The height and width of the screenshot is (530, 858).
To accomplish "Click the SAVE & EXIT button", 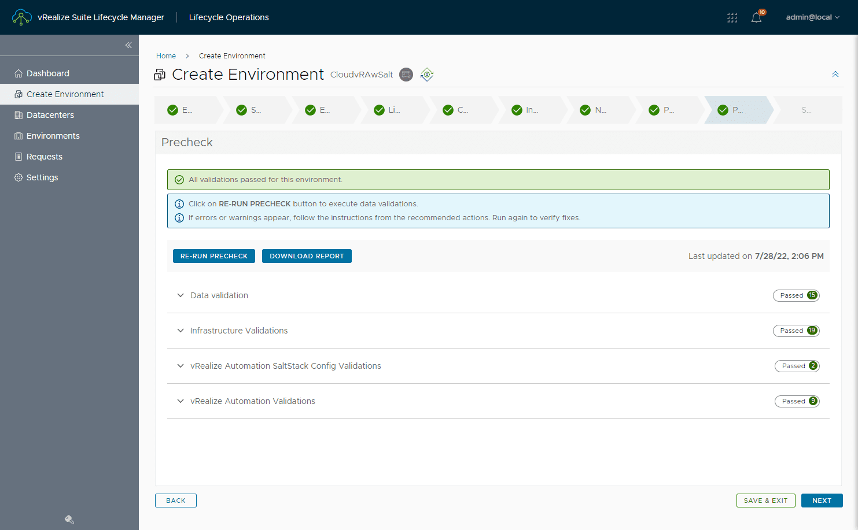I will [766, 501].
